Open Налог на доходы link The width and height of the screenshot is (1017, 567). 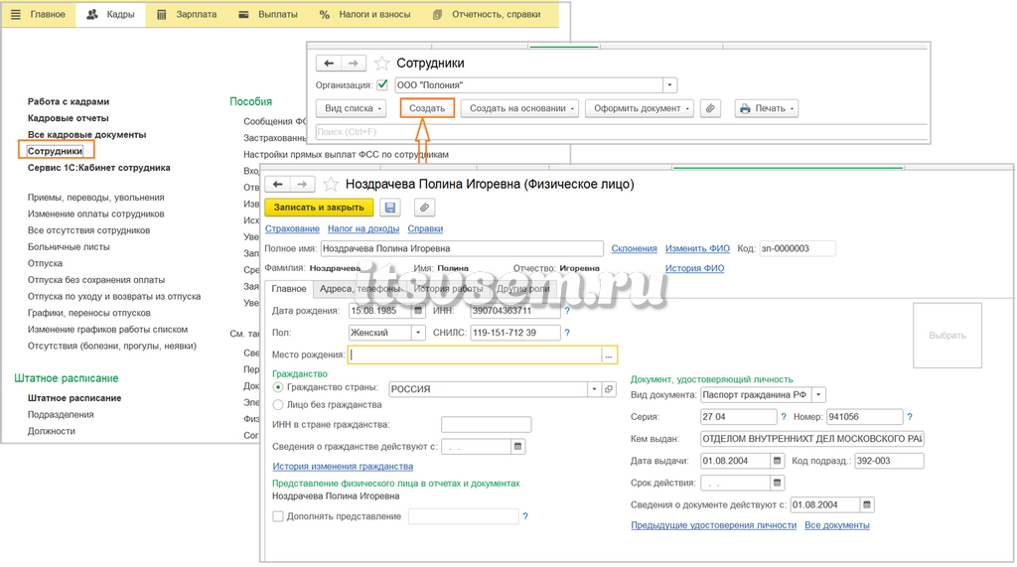click(363, 228)
